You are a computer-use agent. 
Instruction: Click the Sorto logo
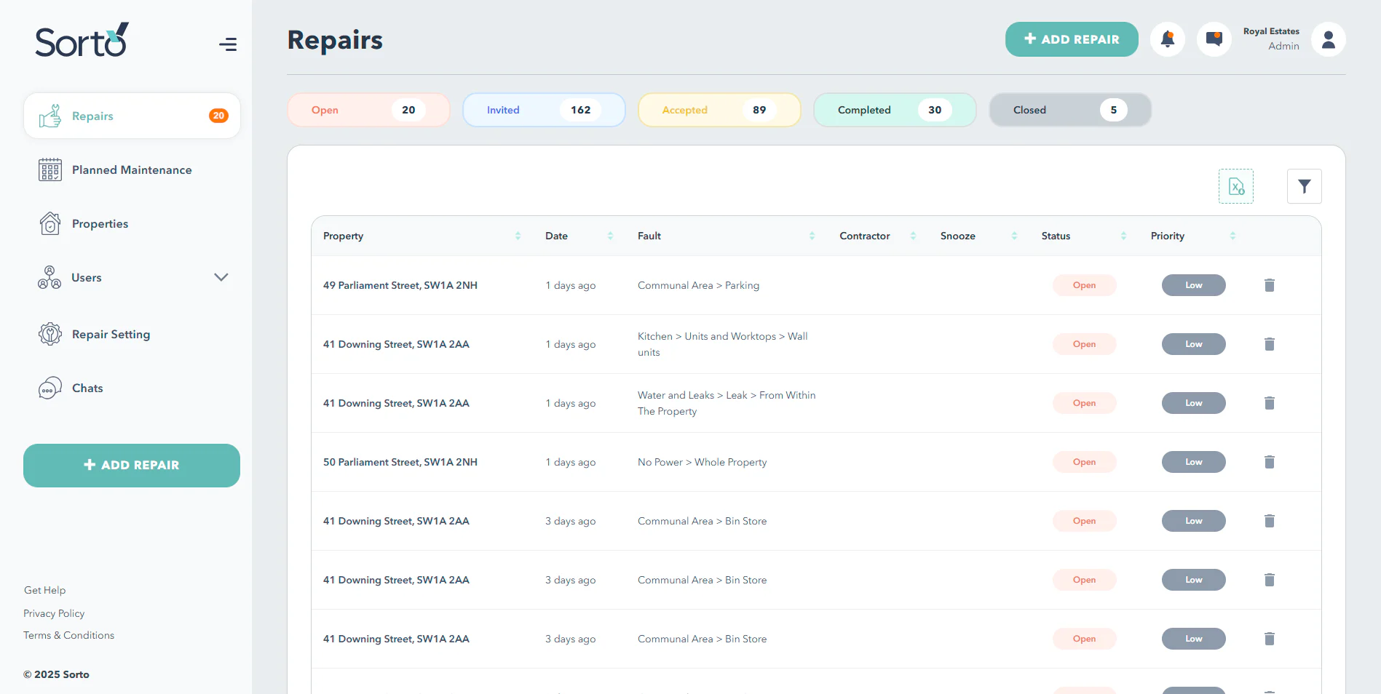click(x=82, y=40)
